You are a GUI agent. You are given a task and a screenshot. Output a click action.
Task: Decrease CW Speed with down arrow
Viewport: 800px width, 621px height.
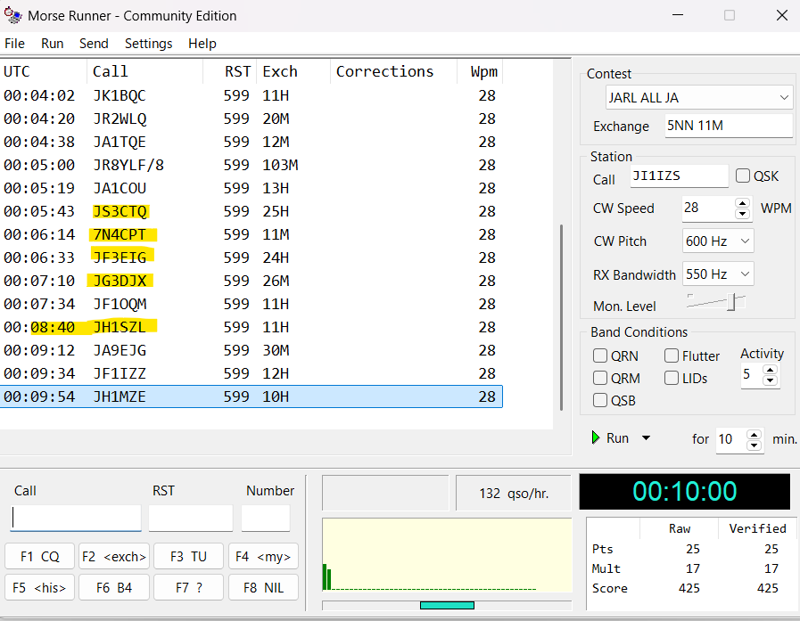(x=742, y=214)
